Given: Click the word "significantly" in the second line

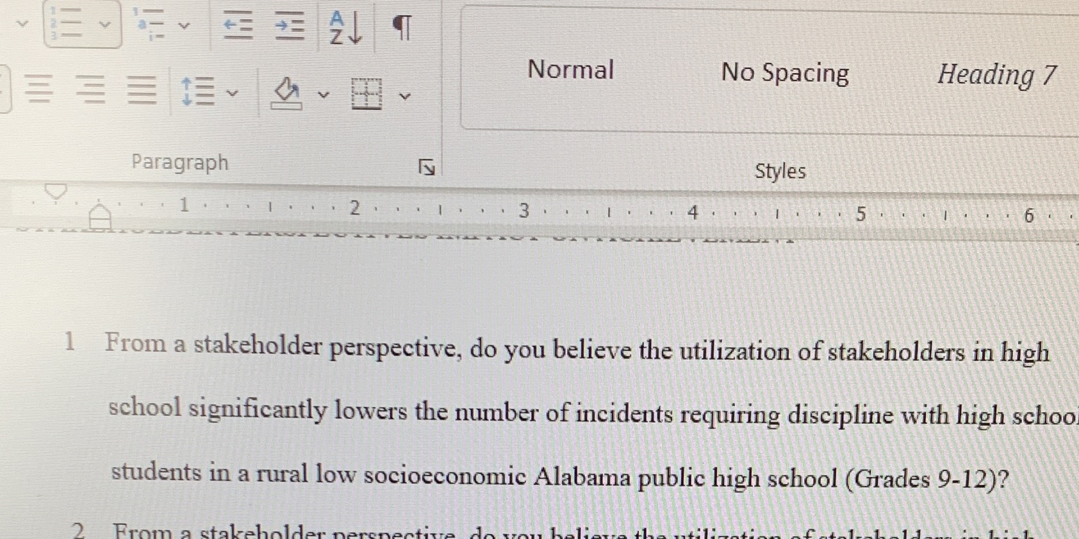Looking at the screenshot, I should (x=258, y=408).
